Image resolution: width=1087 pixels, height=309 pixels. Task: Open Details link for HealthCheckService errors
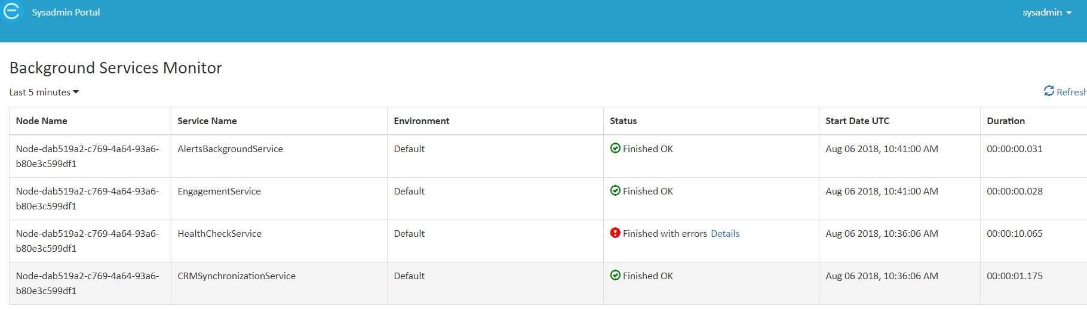725,234
